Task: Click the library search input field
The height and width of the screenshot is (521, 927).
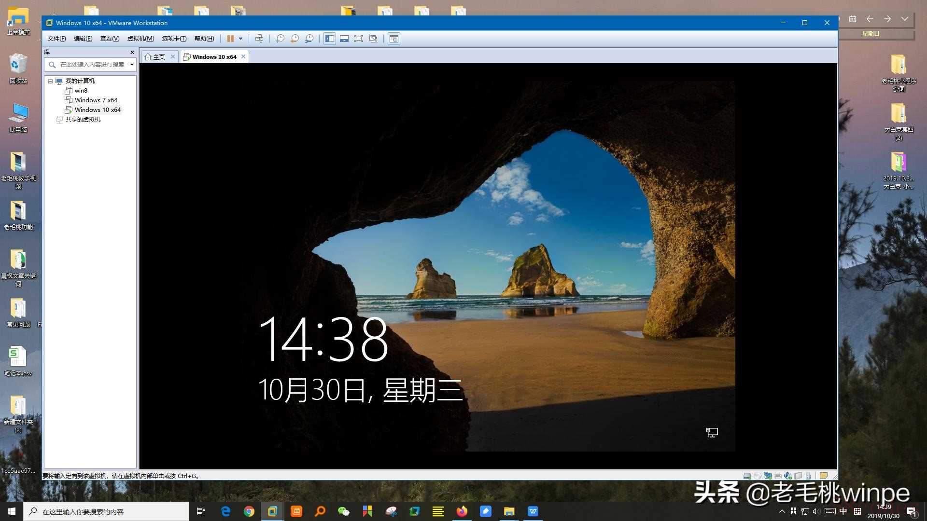Action: tap(91, 65)
